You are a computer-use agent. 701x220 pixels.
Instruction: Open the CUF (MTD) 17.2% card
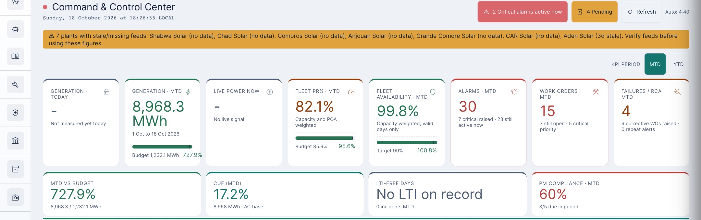(x=285, y=194)
